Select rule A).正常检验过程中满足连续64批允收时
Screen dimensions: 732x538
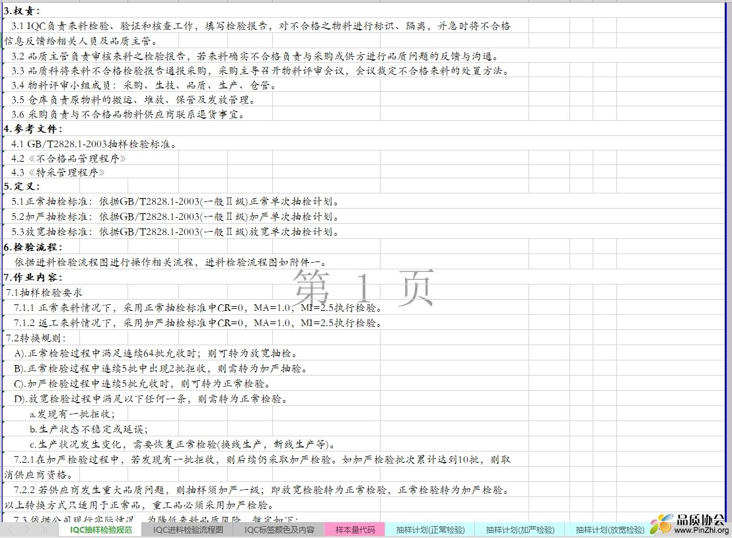pyautogui.click(x=156, y=353)
